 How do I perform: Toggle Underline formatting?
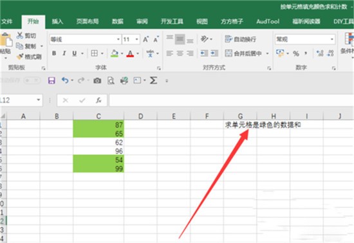(x=75, y=53)
